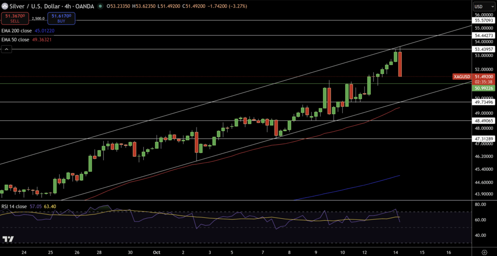The image size is (497, 256).
Task: Select the RSI 14 close indicator legend
Action: coord(14,206)
